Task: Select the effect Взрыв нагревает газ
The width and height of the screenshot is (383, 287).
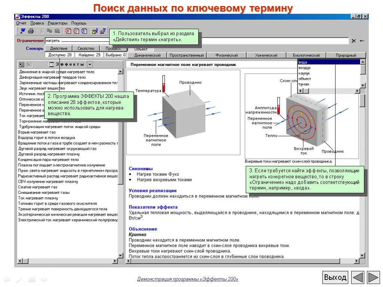Action: [37, 132]
